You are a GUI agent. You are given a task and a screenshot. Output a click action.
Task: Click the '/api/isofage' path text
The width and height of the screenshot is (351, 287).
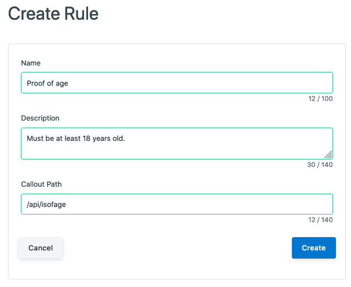pyautogui.click(x=46, y=204)
